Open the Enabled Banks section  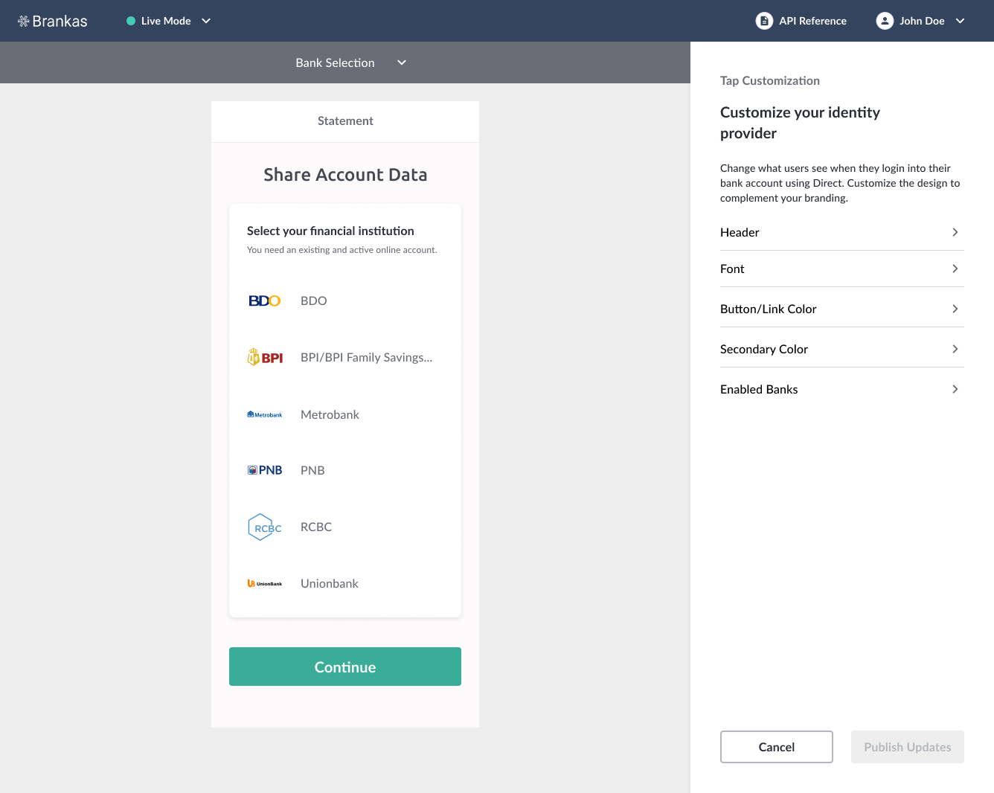point(842,389)
